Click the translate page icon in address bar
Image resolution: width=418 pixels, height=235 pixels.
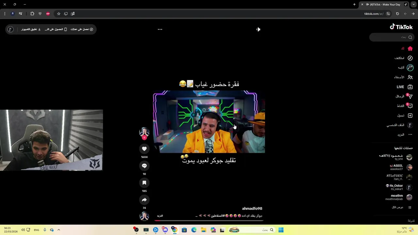click(73, 14)
